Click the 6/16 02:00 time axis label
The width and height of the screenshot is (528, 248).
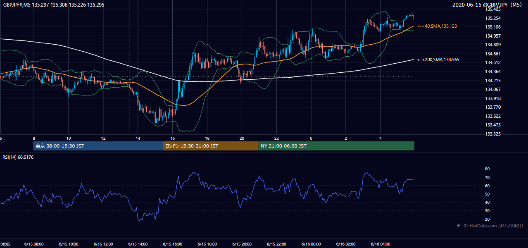[x=346, y=244]
